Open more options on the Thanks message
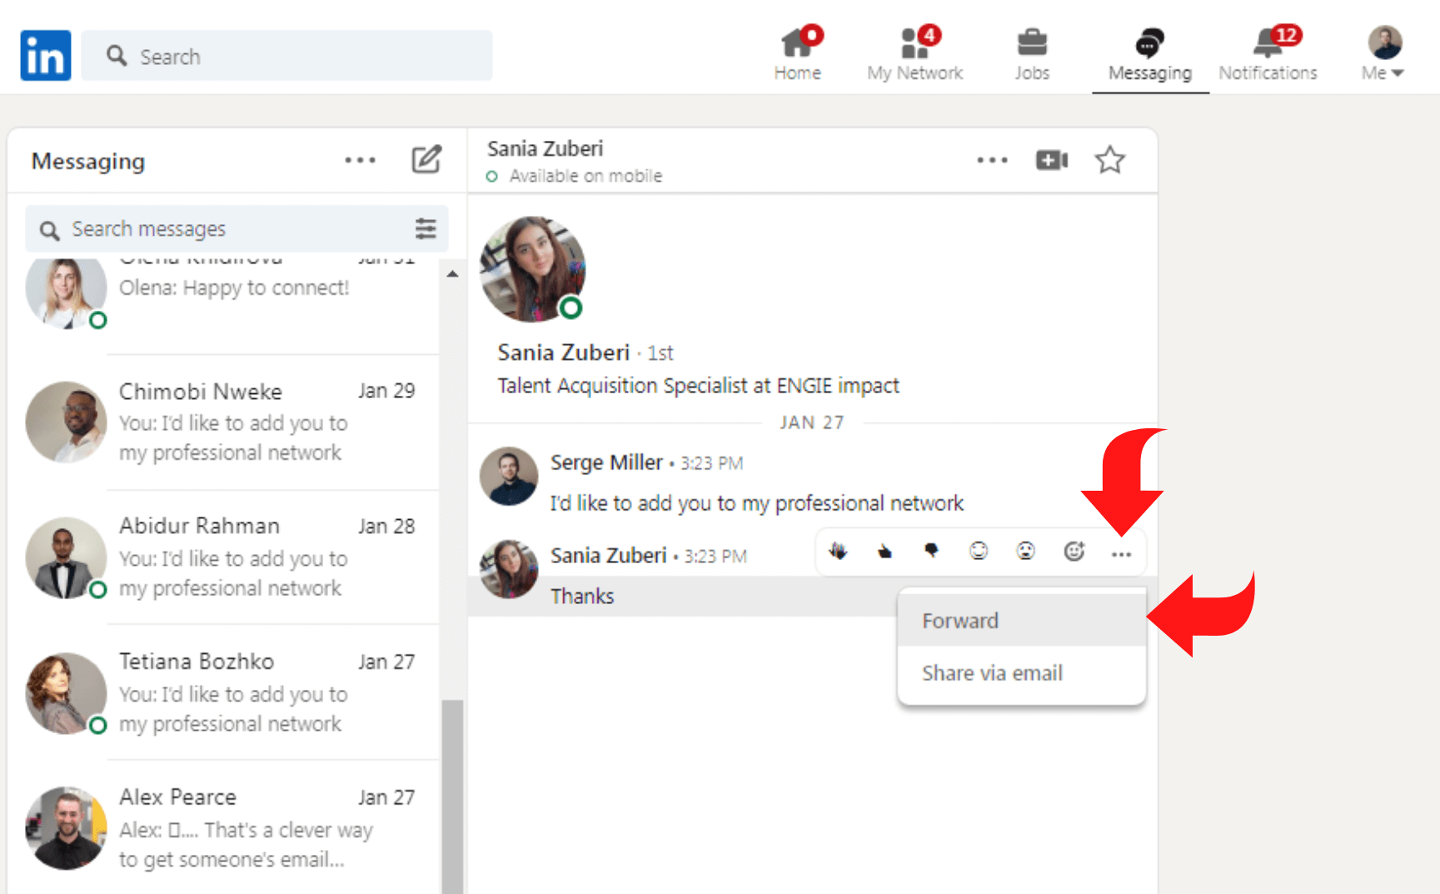 [x=1121, y=552]
